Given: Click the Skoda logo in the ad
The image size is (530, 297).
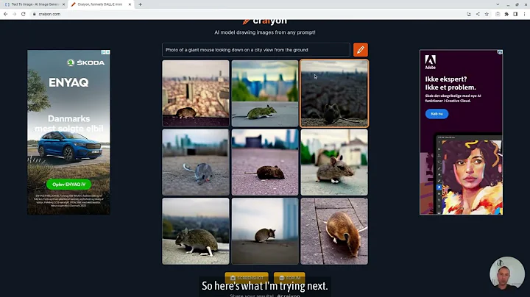Looking at the screenshot, I should (x=86, y=62).
